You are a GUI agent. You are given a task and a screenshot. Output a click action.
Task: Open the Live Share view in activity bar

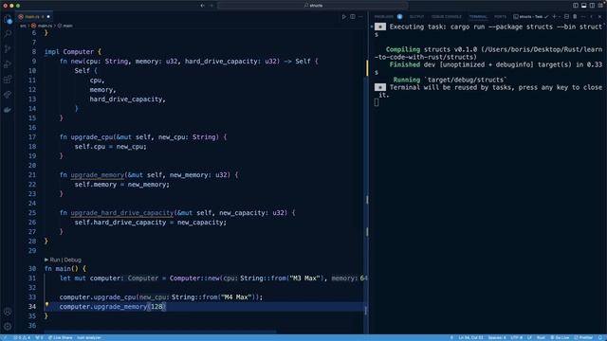[x=8, y=95]
